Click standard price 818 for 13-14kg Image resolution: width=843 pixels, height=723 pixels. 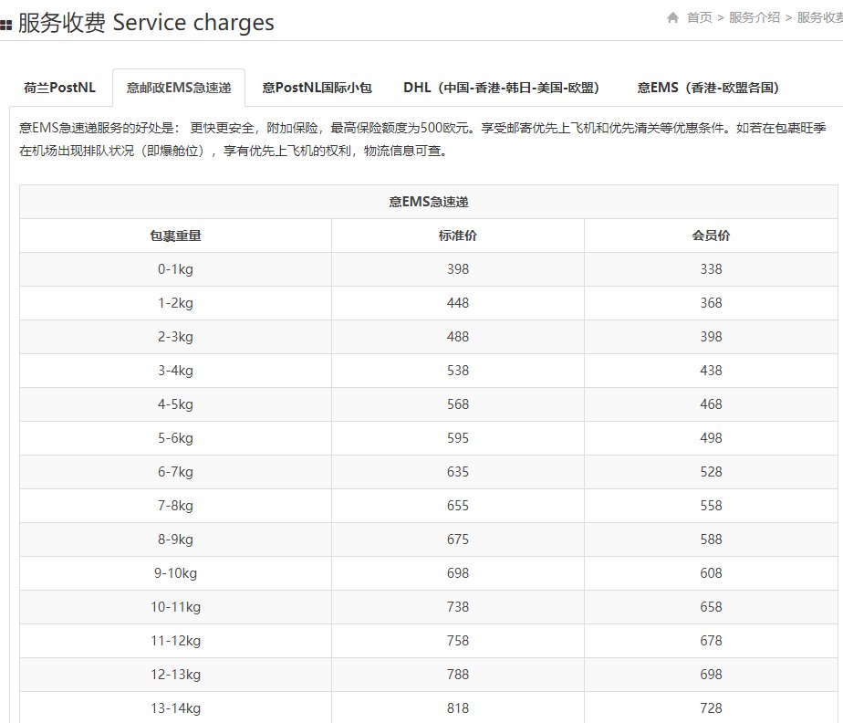point(457,708)
